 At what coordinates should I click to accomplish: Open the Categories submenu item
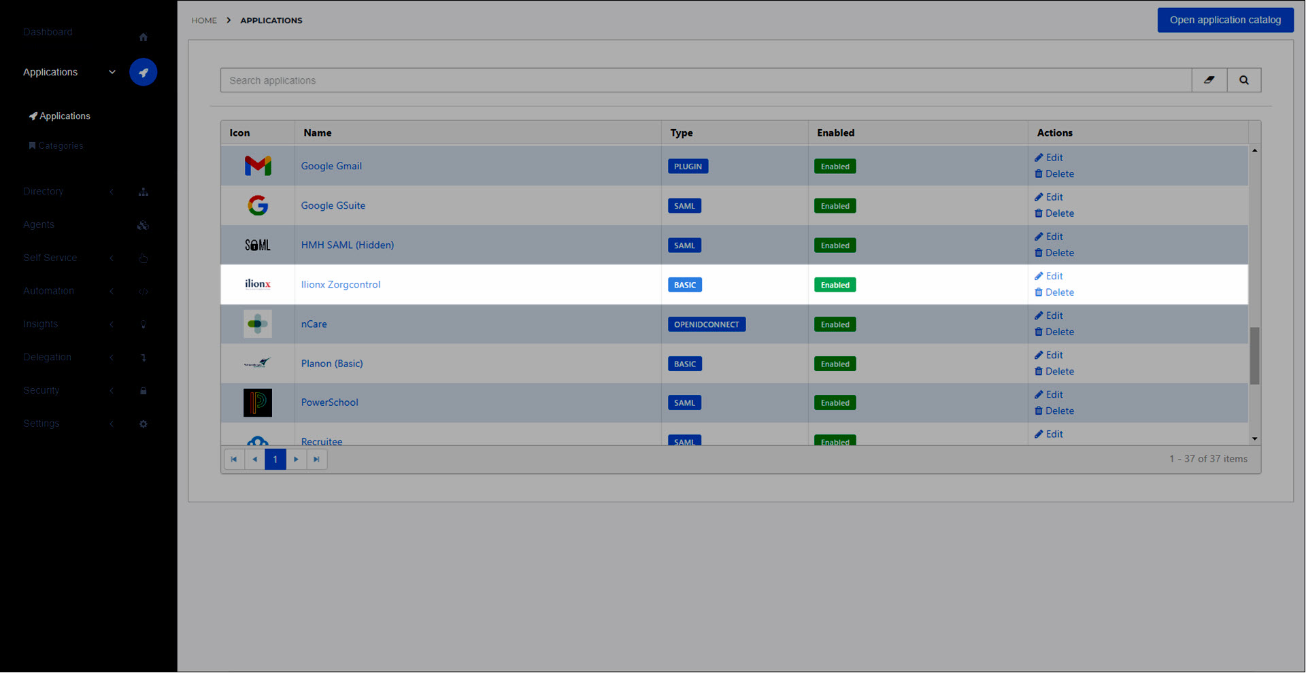pyautogui.click(x=56, y=146)
